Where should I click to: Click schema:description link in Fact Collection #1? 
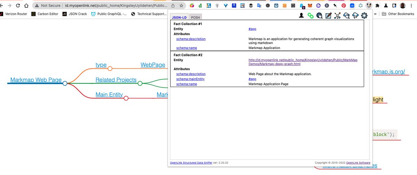click(191, 39)
